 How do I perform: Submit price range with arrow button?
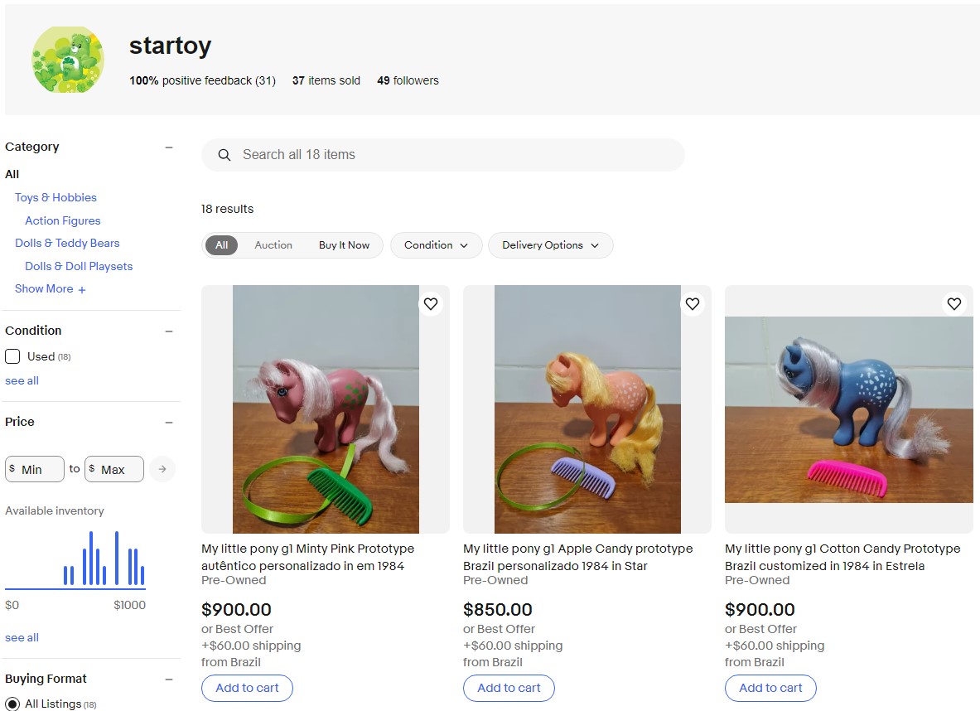162,469
